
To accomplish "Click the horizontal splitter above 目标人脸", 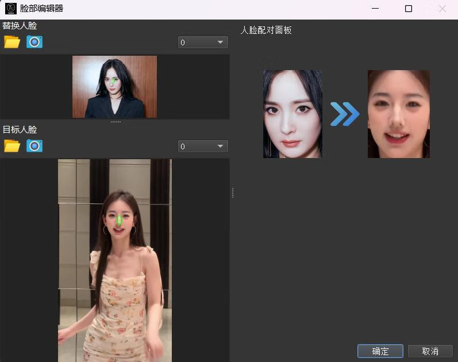I will 115,122.
